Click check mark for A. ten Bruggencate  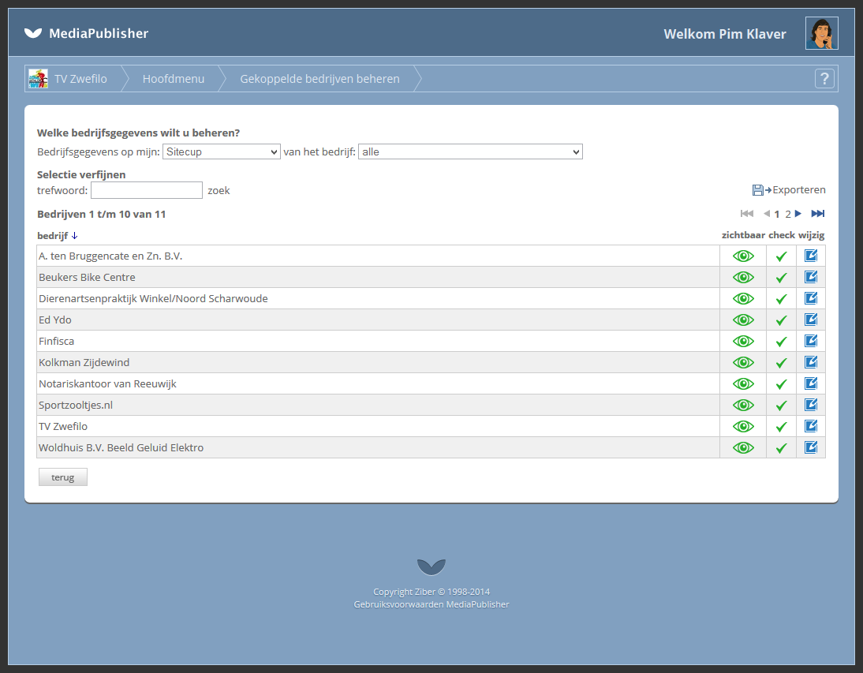coord(781,256)
